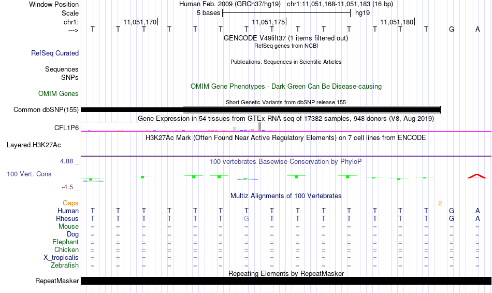Click the Scale label on the left
Image resolution: width=492 pixels, height=293 pixels.
tap(70, 13)
